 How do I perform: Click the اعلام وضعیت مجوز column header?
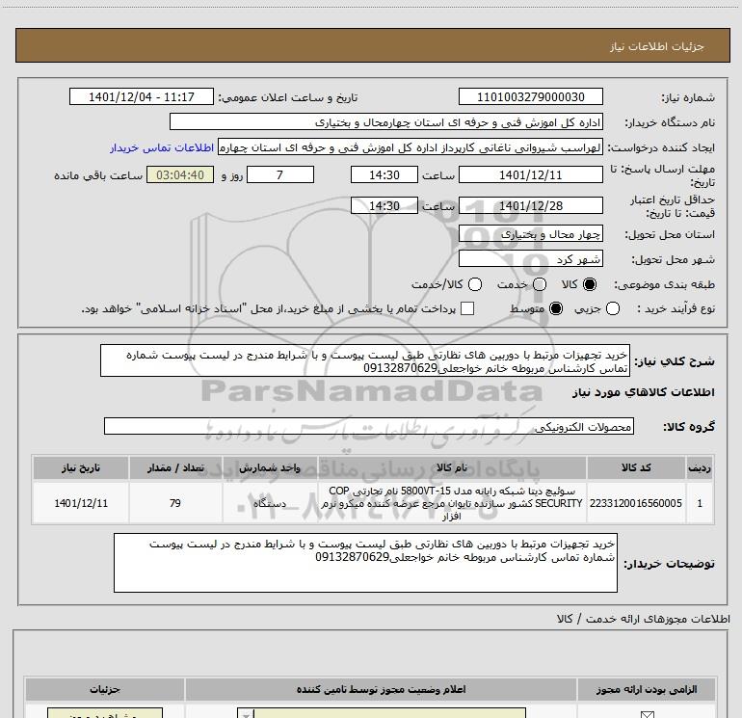[381, 689]
